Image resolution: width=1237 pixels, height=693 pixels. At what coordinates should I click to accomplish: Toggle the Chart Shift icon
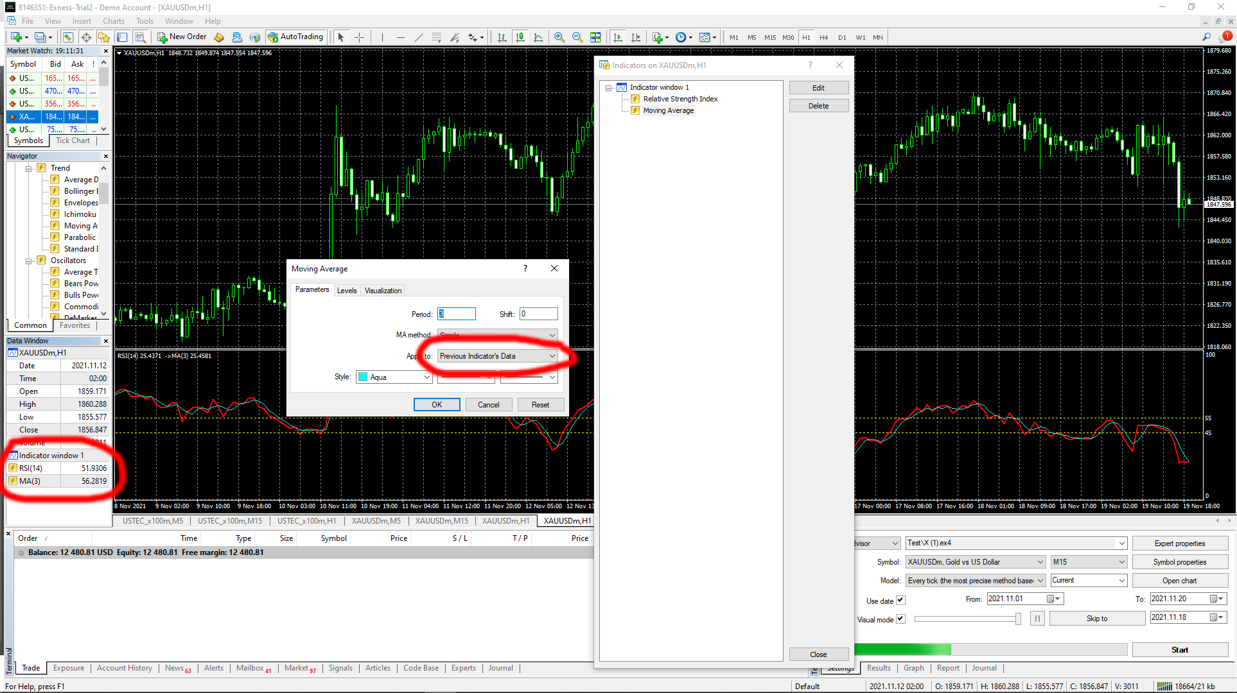[636, 37]
